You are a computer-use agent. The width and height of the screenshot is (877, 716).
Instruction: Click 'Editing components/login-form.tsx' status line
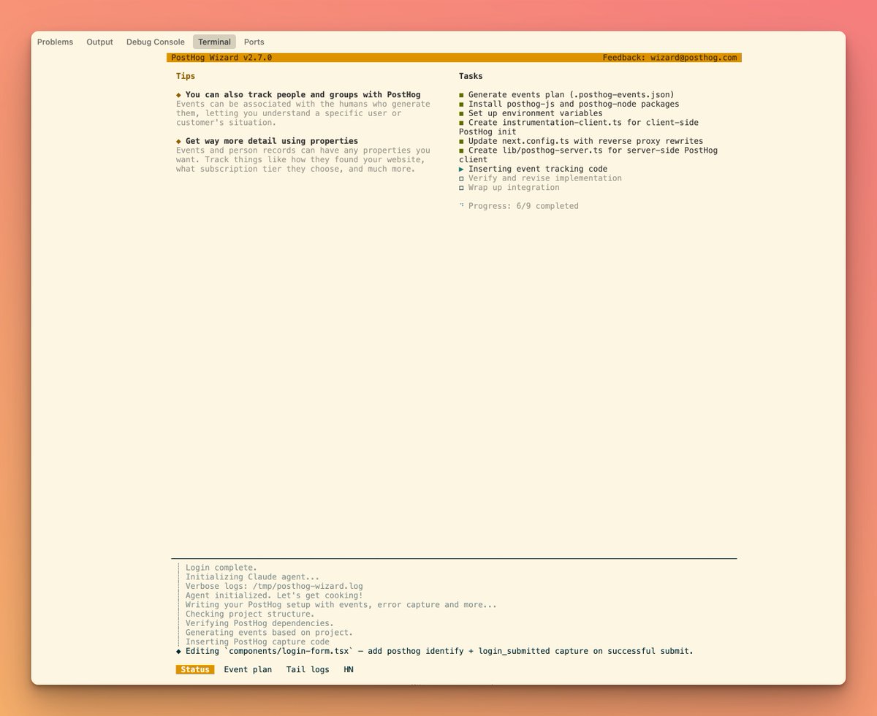pos(439,651)
